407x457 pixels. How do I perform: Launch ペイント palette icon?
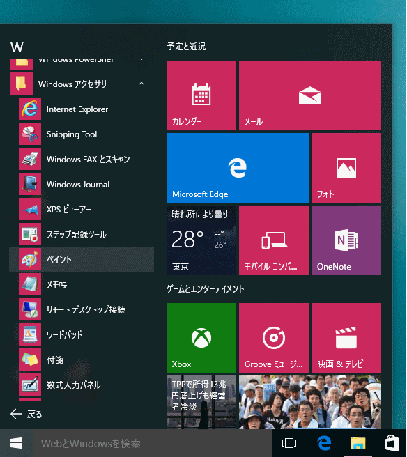click(x=30, y=259)
